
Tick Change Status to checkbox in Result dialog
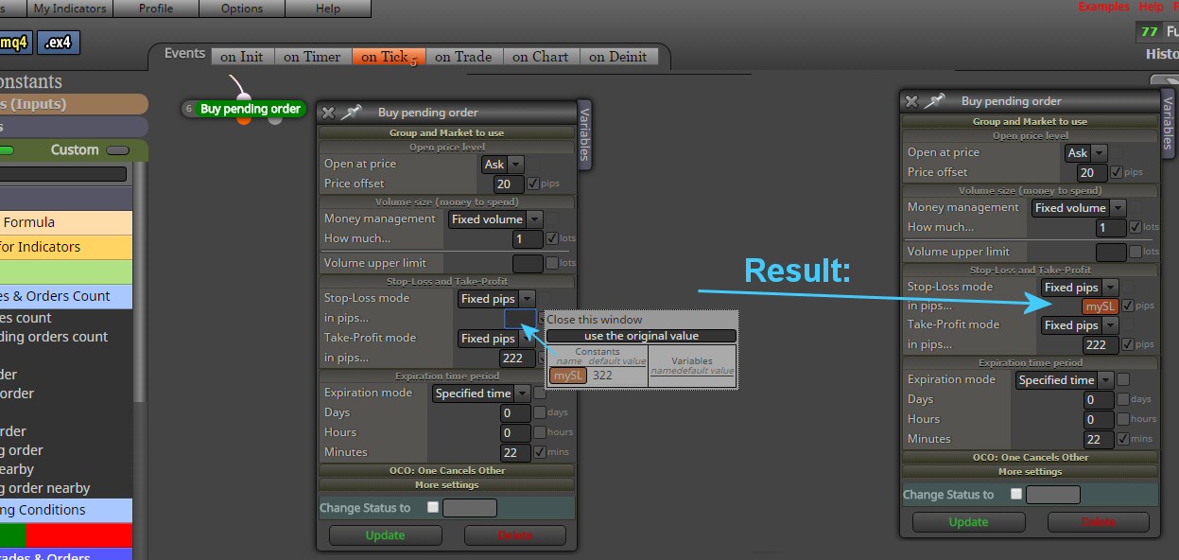click(x=1016, y=494)
